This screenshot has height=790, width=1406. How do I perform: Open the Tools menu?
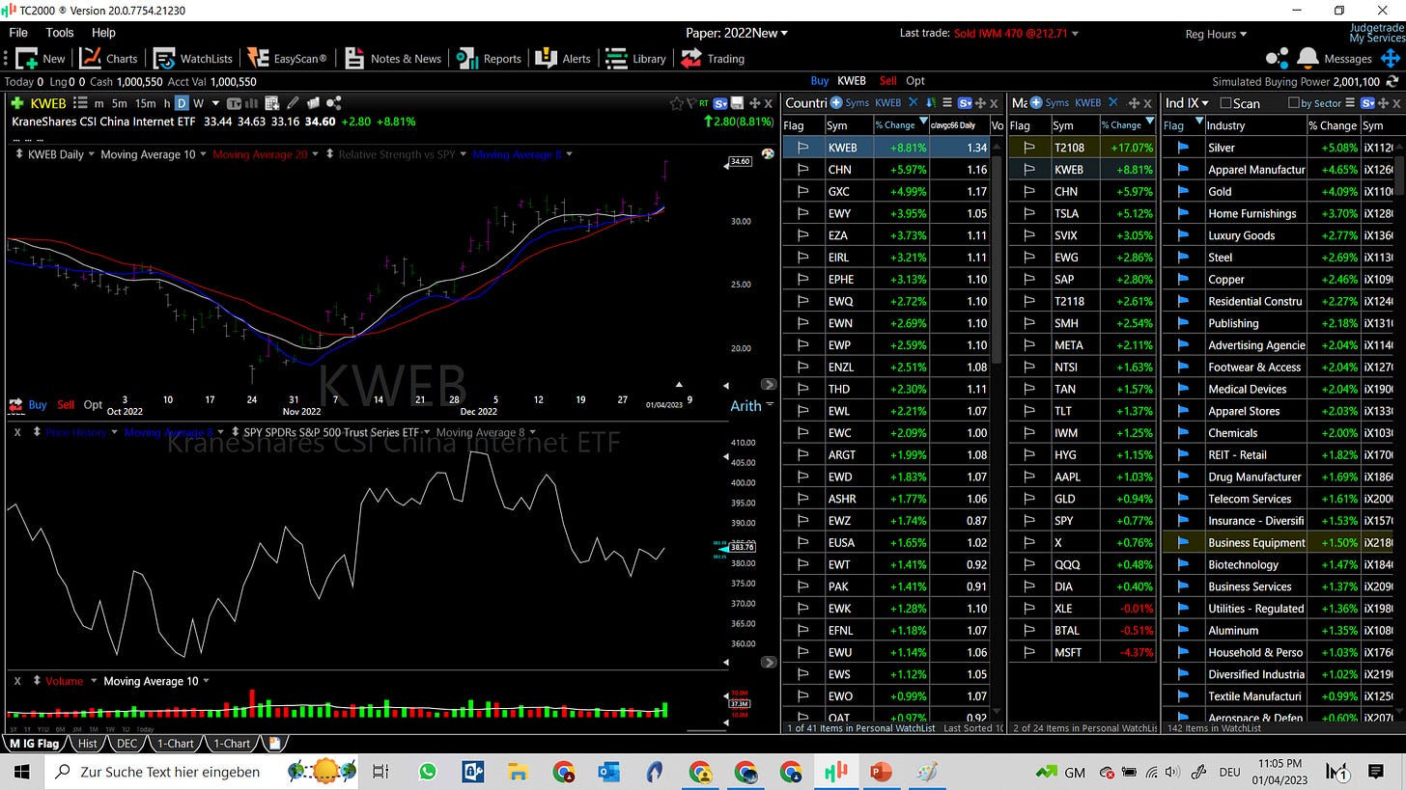point(60,33)
